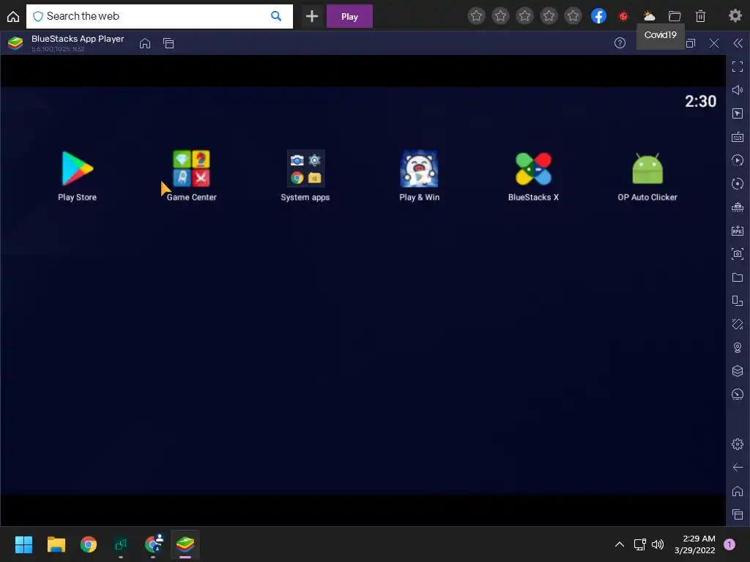This screenshot has height=562, width=750.
Task: Click the multi-window icon beside BlueStacks title
Action: pyautogui.click(x=168, y=43)
